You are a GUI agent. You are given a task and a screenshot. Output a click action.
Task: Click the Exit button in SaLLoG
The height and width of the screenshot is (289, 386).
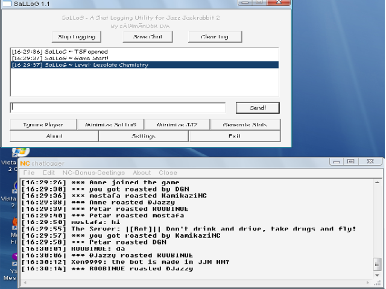coord(235,136)
